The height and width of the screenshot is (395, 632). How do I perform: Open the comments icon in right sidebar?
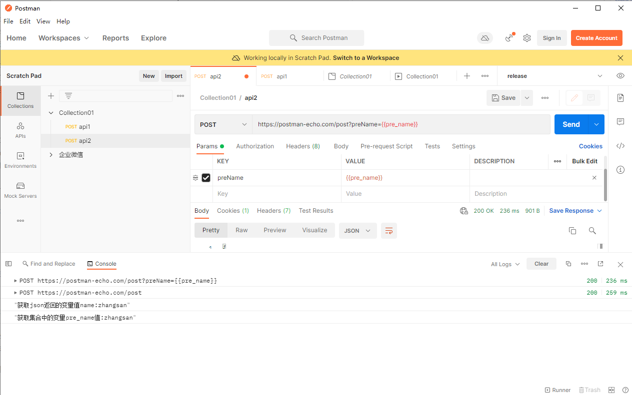pyautogui.click(x=620, y=122)
